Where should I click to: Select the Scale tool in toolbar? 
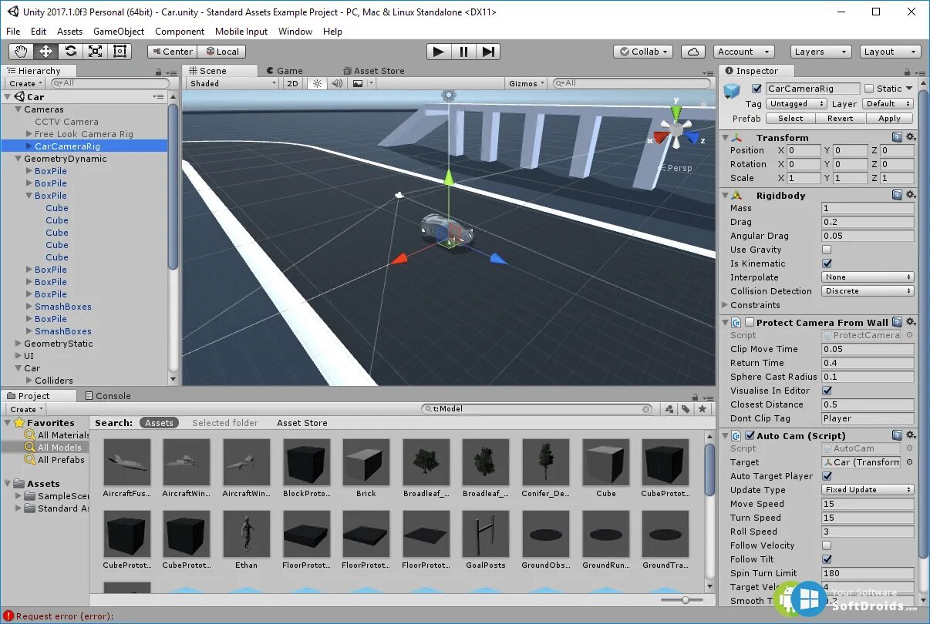pyautogui.click(x=95, y=52)
